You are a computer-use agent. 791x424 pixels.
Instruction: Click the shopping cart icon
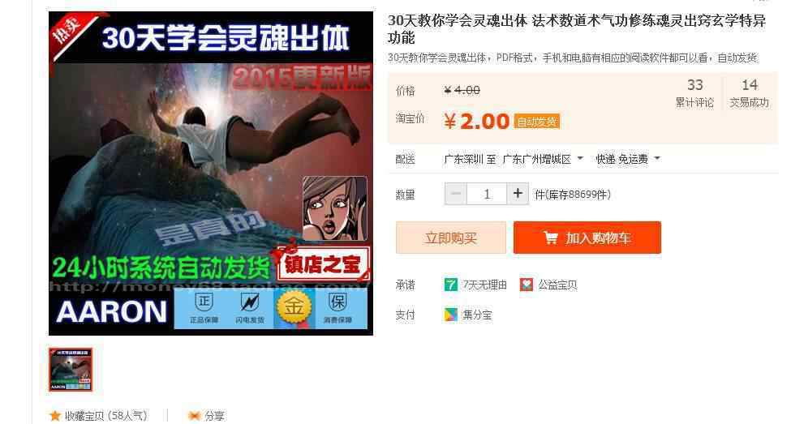pyautogui.click(x=550, y=238)
